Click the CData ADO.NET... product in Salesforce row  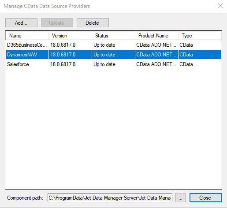[156, 64]
